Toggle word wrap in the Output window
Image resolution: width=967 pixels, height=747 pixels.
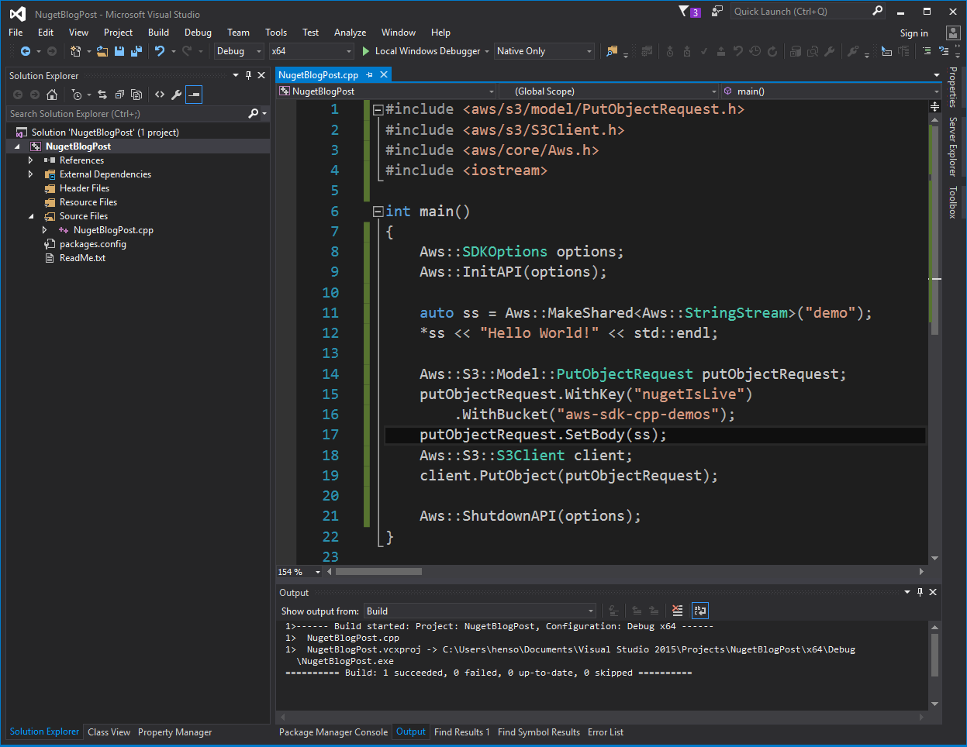(x=699, y=611)
